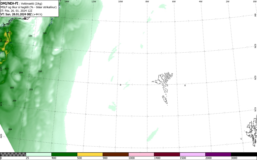Click the "2000" legend tick label
This screenshot has width=257, height=160.
pos(208,158)
